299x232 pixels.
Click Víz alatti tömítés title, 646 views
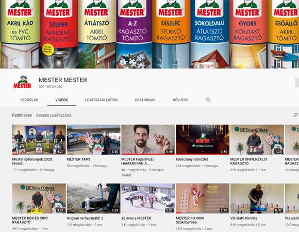coord(244,218)
